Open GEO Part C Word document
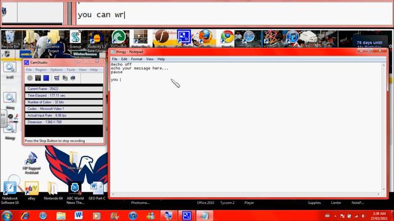Viewport: 394px width, 221px height. point(97,191)
